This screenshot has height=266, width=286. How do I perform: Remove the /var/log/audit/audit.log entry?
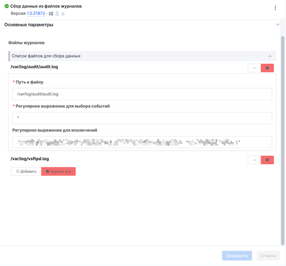267,68
